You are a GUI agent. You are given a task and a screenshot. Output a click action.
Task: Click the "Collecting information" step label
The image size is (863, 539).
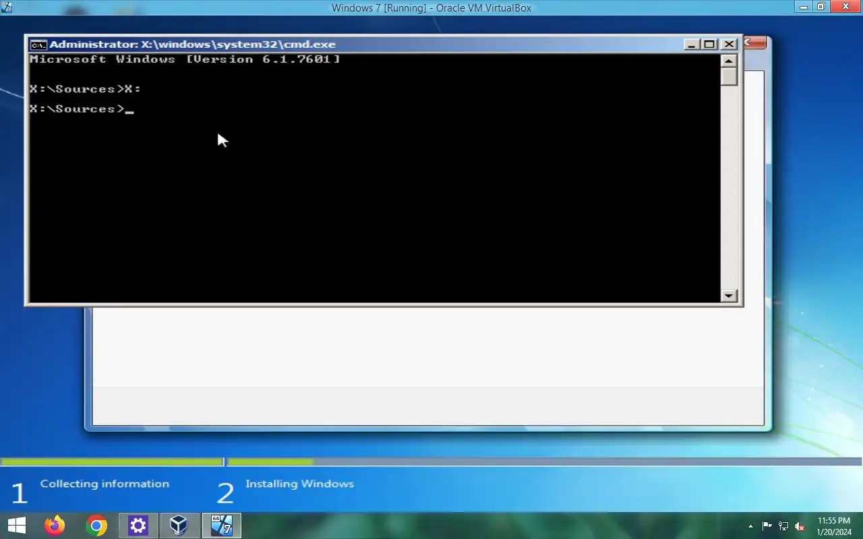pyautogui.click(x=105, y=484)
